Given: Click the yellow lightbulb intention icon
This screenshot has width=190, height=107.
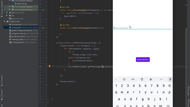Looking at the screenshot, I should (x=50, y=66).
